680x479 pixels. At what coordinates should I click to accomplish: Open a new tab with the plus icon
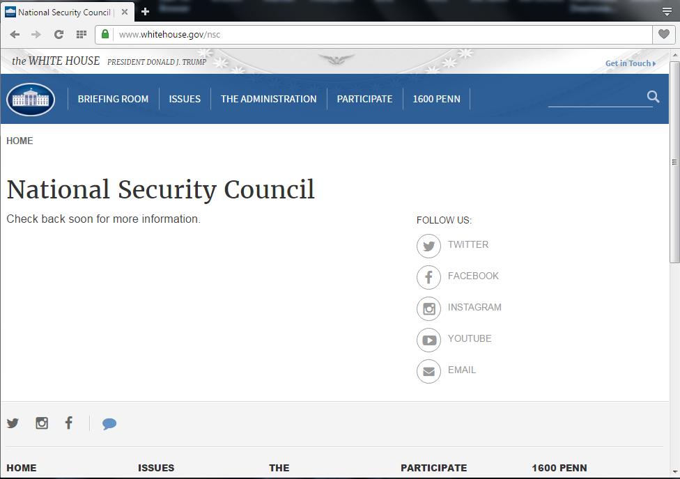(146, 12)
